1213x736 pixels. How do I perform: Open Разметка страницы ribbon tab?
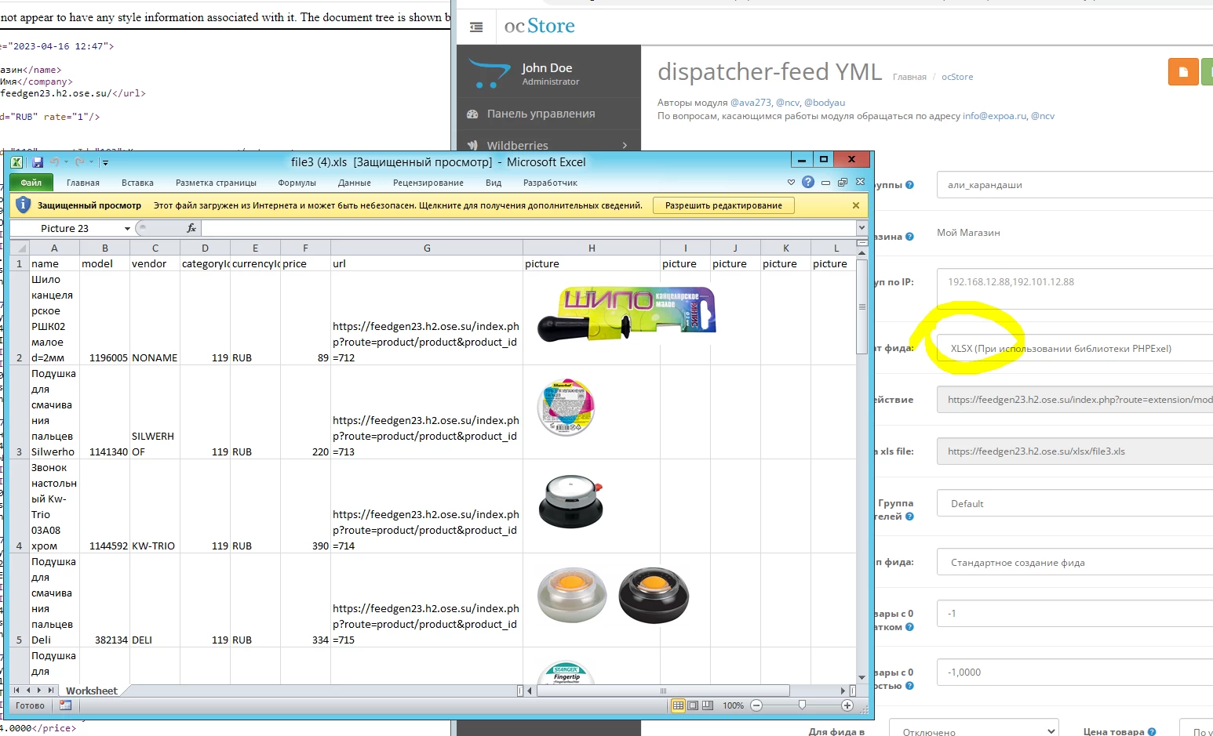216,183
